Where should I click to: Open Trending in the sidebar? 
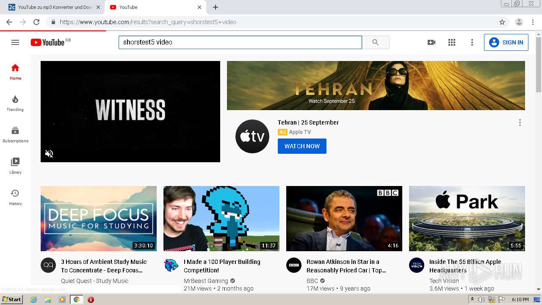pyautogui.click(x=15, y=103)
